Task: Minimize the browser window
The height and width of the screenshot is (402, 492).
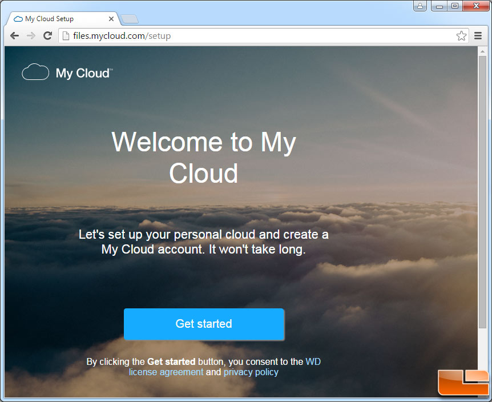Action: pos(439,6)
